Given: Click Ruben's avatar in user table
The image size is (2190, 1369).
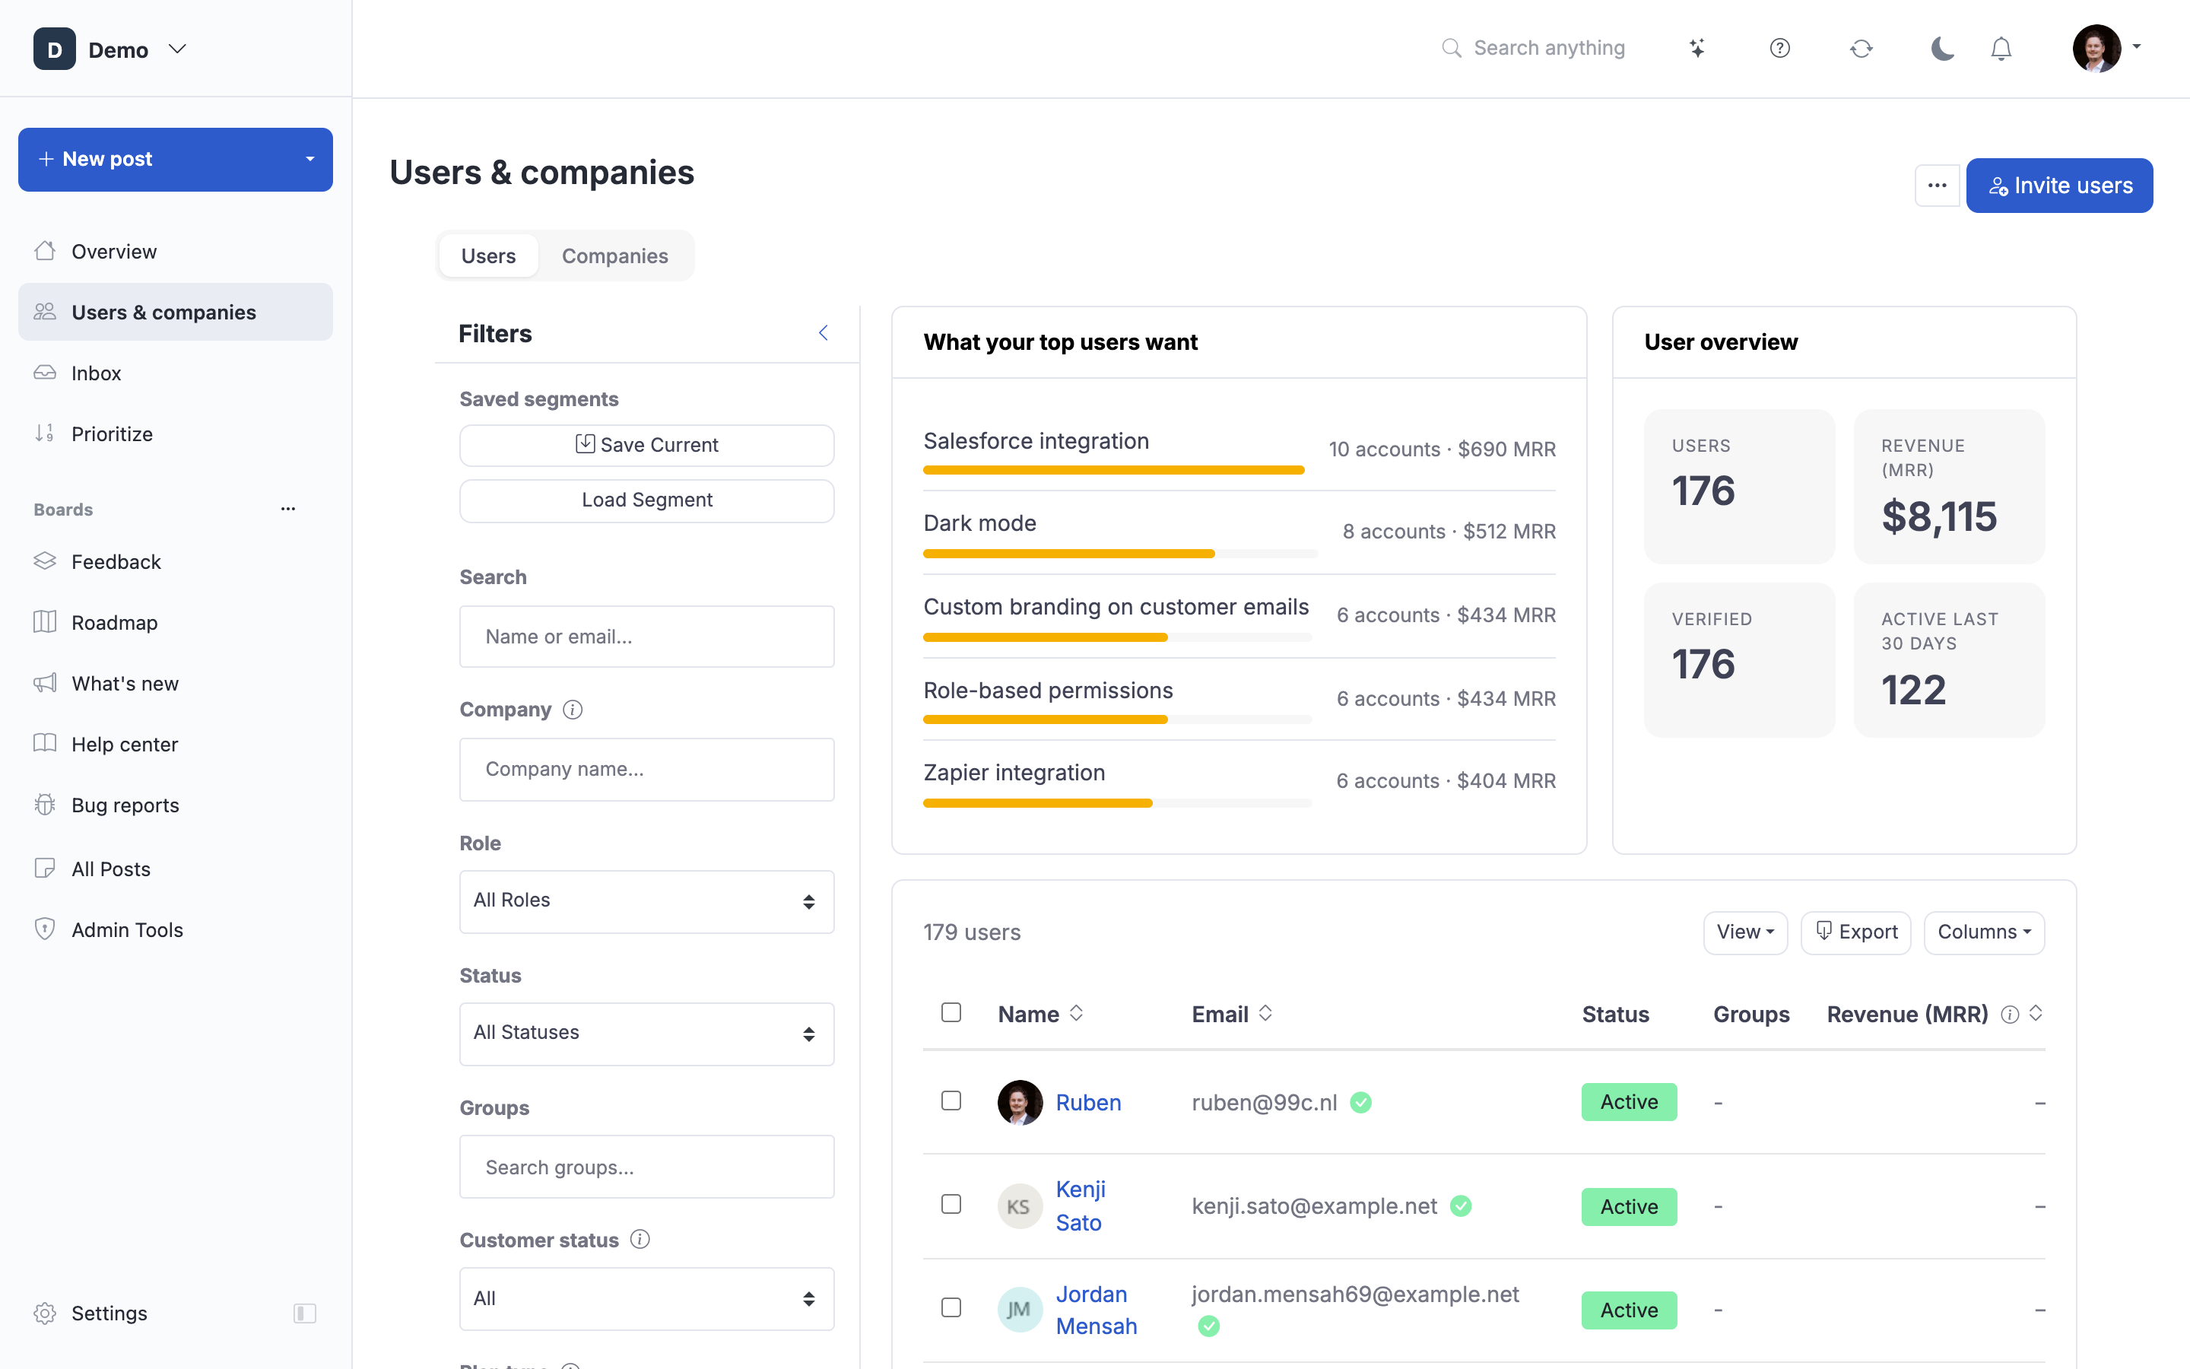Looking at the screenshot, I should point(1020,1102).
